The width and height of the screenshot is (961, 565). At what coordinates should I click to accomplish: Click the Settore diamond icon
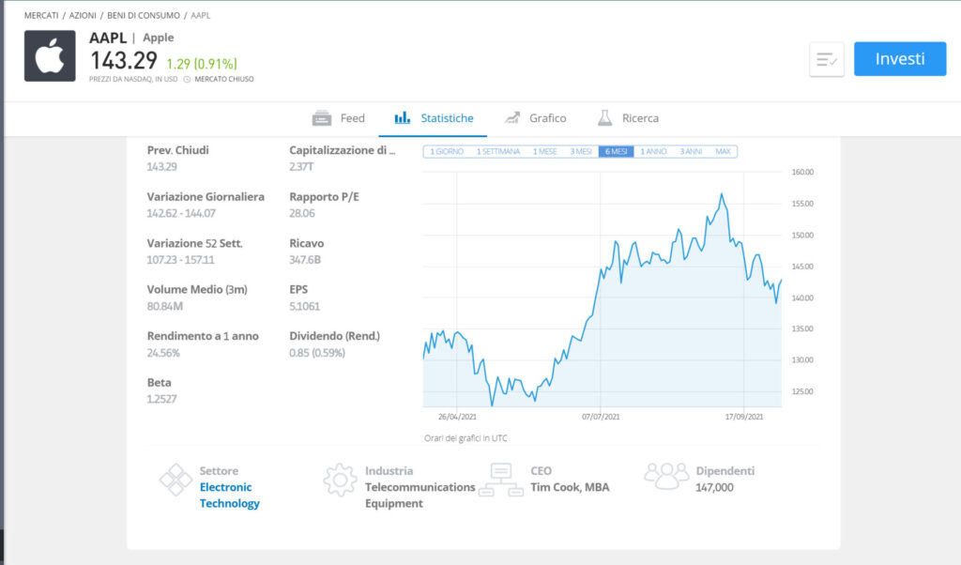[175, 480]
